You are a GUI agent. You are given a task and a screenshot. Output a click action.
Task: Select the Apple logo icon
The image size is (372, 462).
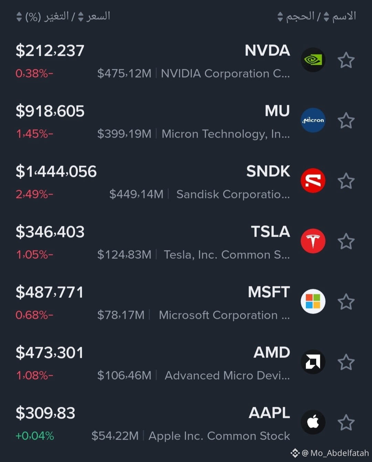[313, 422]
